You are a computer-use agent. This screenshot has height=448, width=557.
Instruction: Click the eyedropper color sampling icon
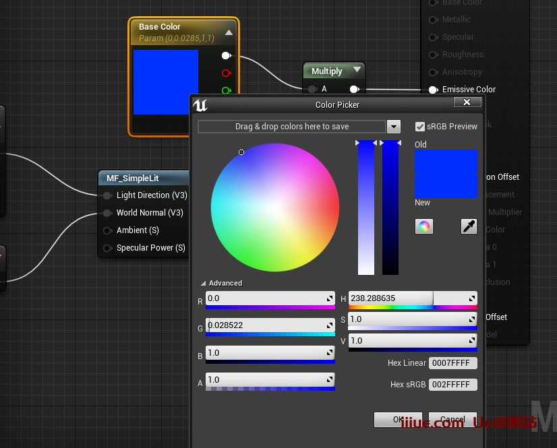(469, 226)
